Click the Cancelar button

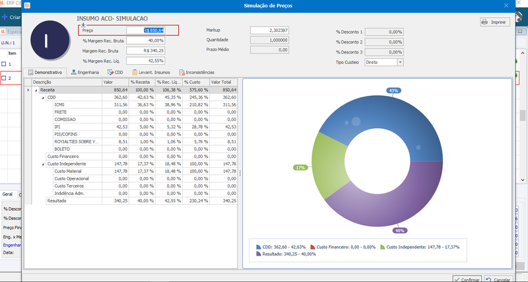498,279
